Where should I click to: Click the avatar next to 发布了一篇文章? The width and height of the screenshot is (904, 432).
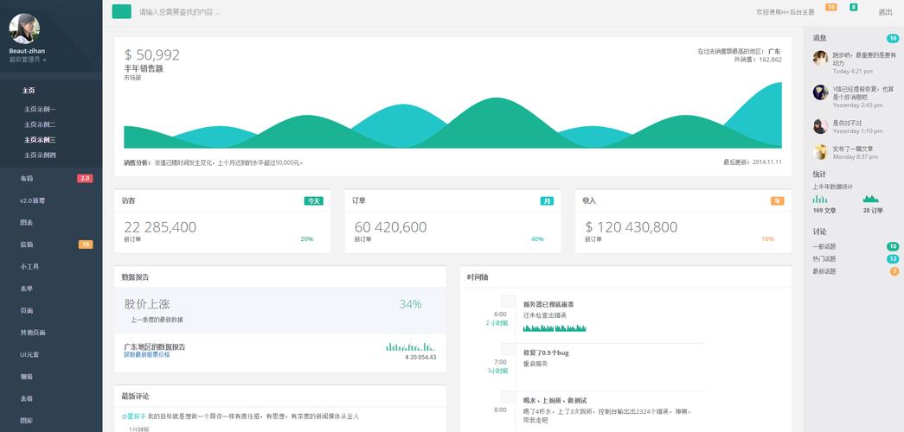pos(820,152)
